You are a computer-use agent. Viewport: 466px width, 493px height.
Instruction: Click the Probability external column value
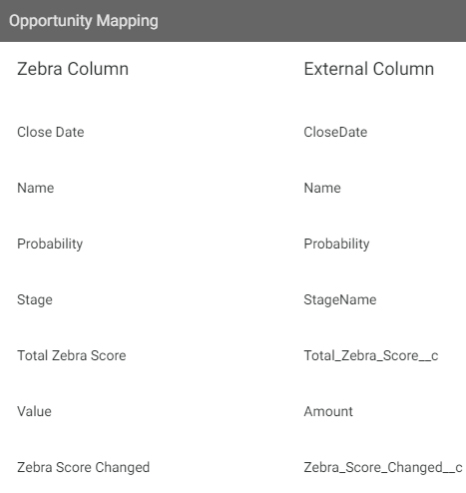coord(336,245)
